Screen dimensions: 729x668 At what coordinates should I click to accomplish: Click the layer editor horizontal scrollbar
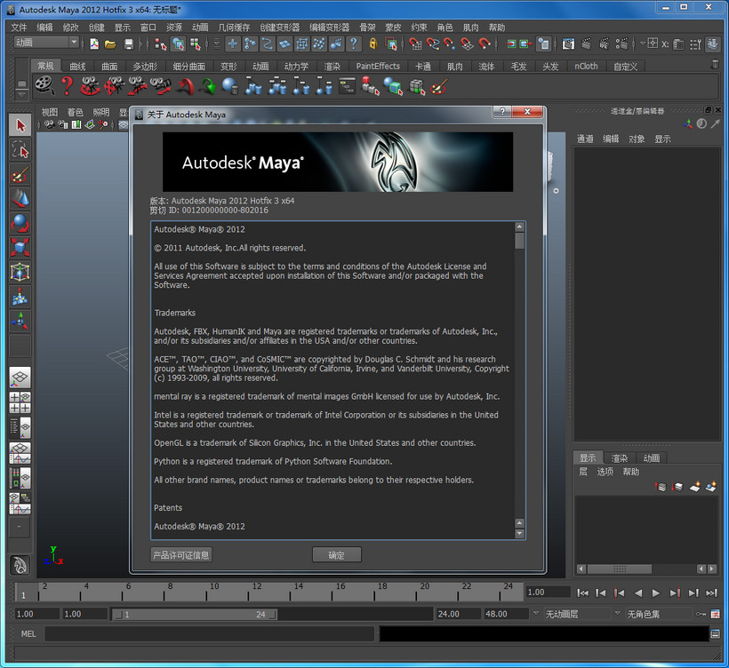620,569
